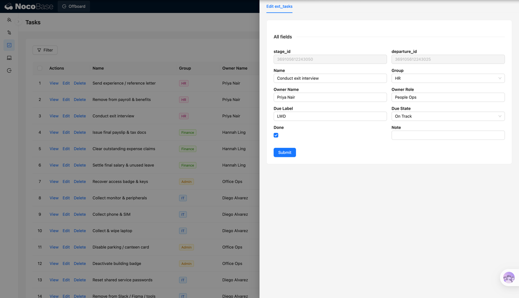The image size is (519, 298).
Task: Click the Owner Name column header
Action: click(235, 68)
